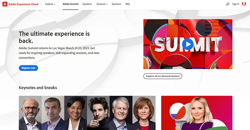Play the Summit video
Image resolution: width=250 pixels, height=130 pixels.
[x=188, y=44]
